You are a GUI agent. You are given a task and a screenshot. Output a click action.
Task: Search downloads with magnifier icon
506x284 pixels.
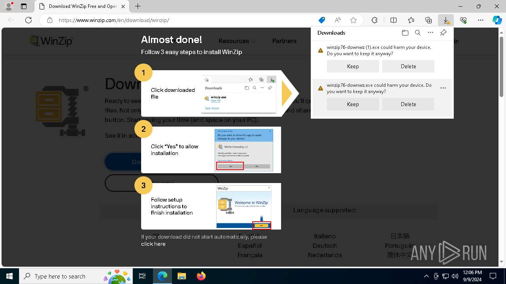[x=417, y=33]
